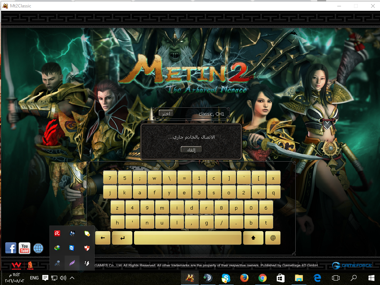
Task: Open the YouTube icon link
Action: click(25, 248)
